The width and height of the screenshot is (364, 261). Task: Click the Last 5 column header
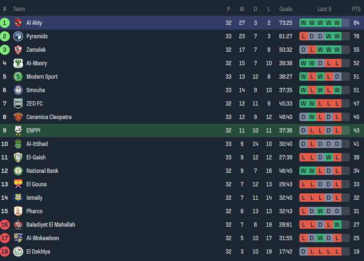pyautogui.click(x=324, y=9)
